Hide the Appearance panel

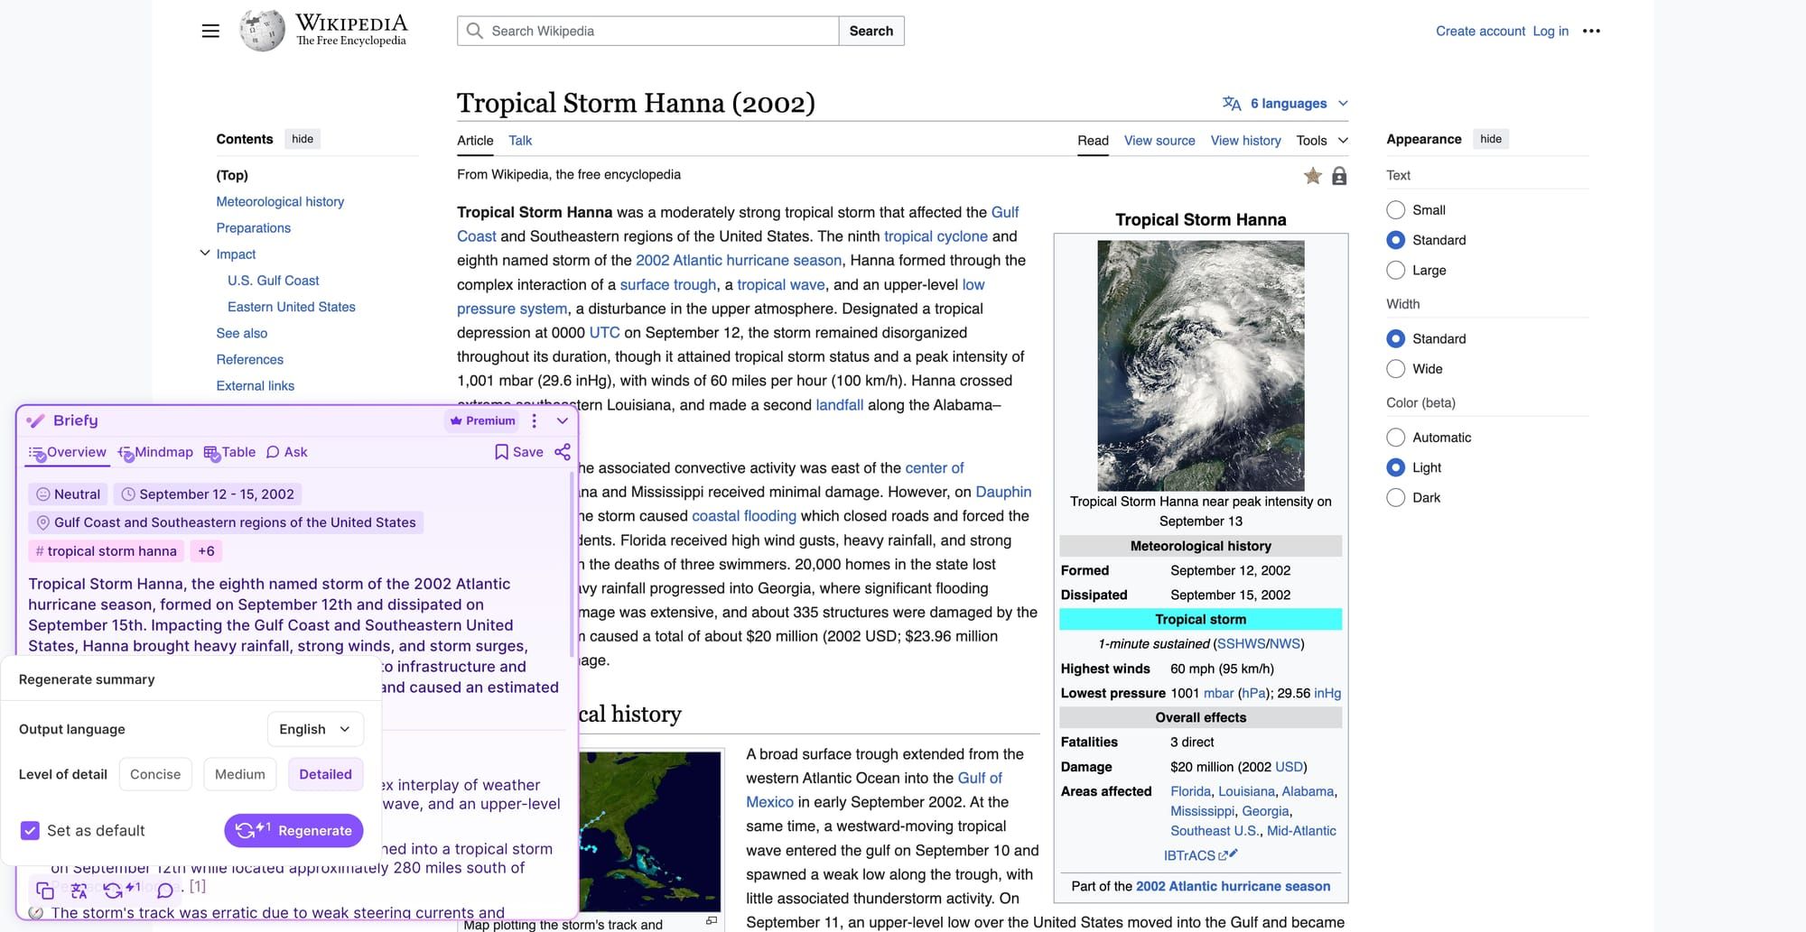[1491, 139]
